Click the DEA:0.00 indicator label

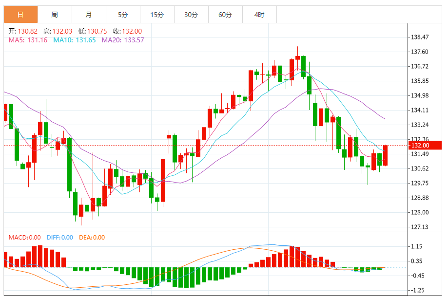(92, 238)
